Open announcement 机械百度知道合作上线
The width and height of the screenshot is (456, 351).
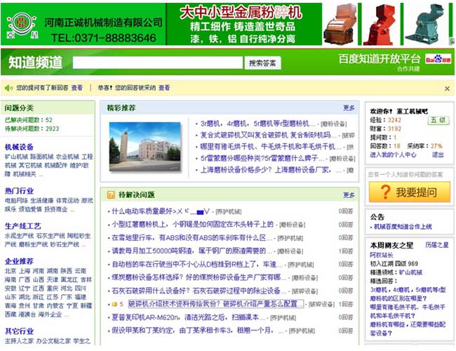tap(403, 227)
